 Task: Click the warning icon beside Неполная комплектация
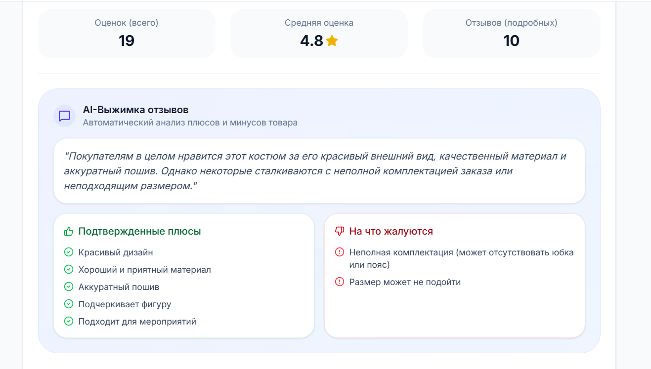[x=340, y=252]
